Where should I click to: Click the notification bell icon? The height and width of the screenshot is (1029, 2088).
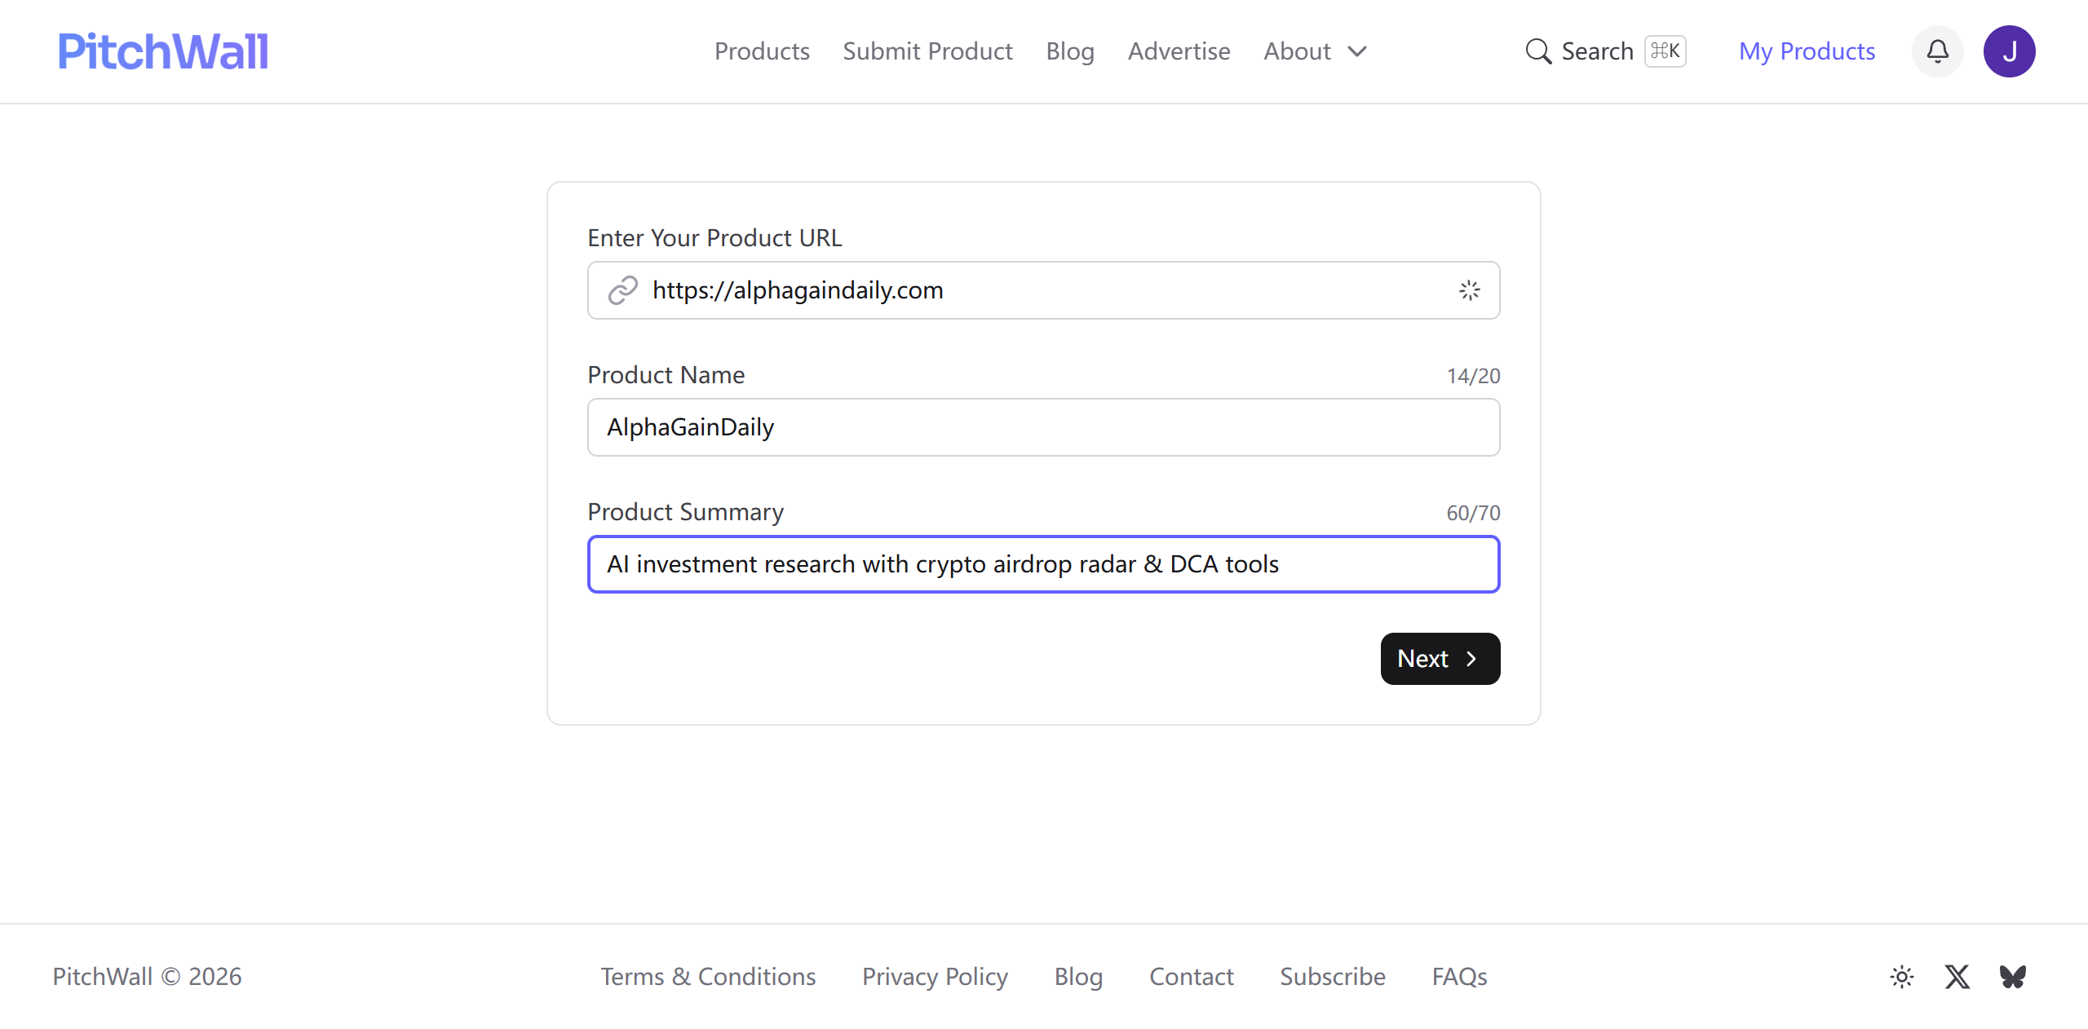pos(1937,51)
